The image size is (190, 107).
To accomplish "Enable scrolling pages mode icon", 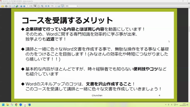I will coord(59,6).
